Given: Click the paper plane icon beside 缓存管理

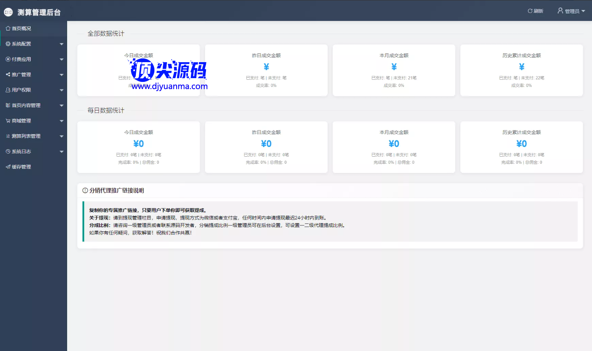Looking at the screenshot, I should click(8, 167).
